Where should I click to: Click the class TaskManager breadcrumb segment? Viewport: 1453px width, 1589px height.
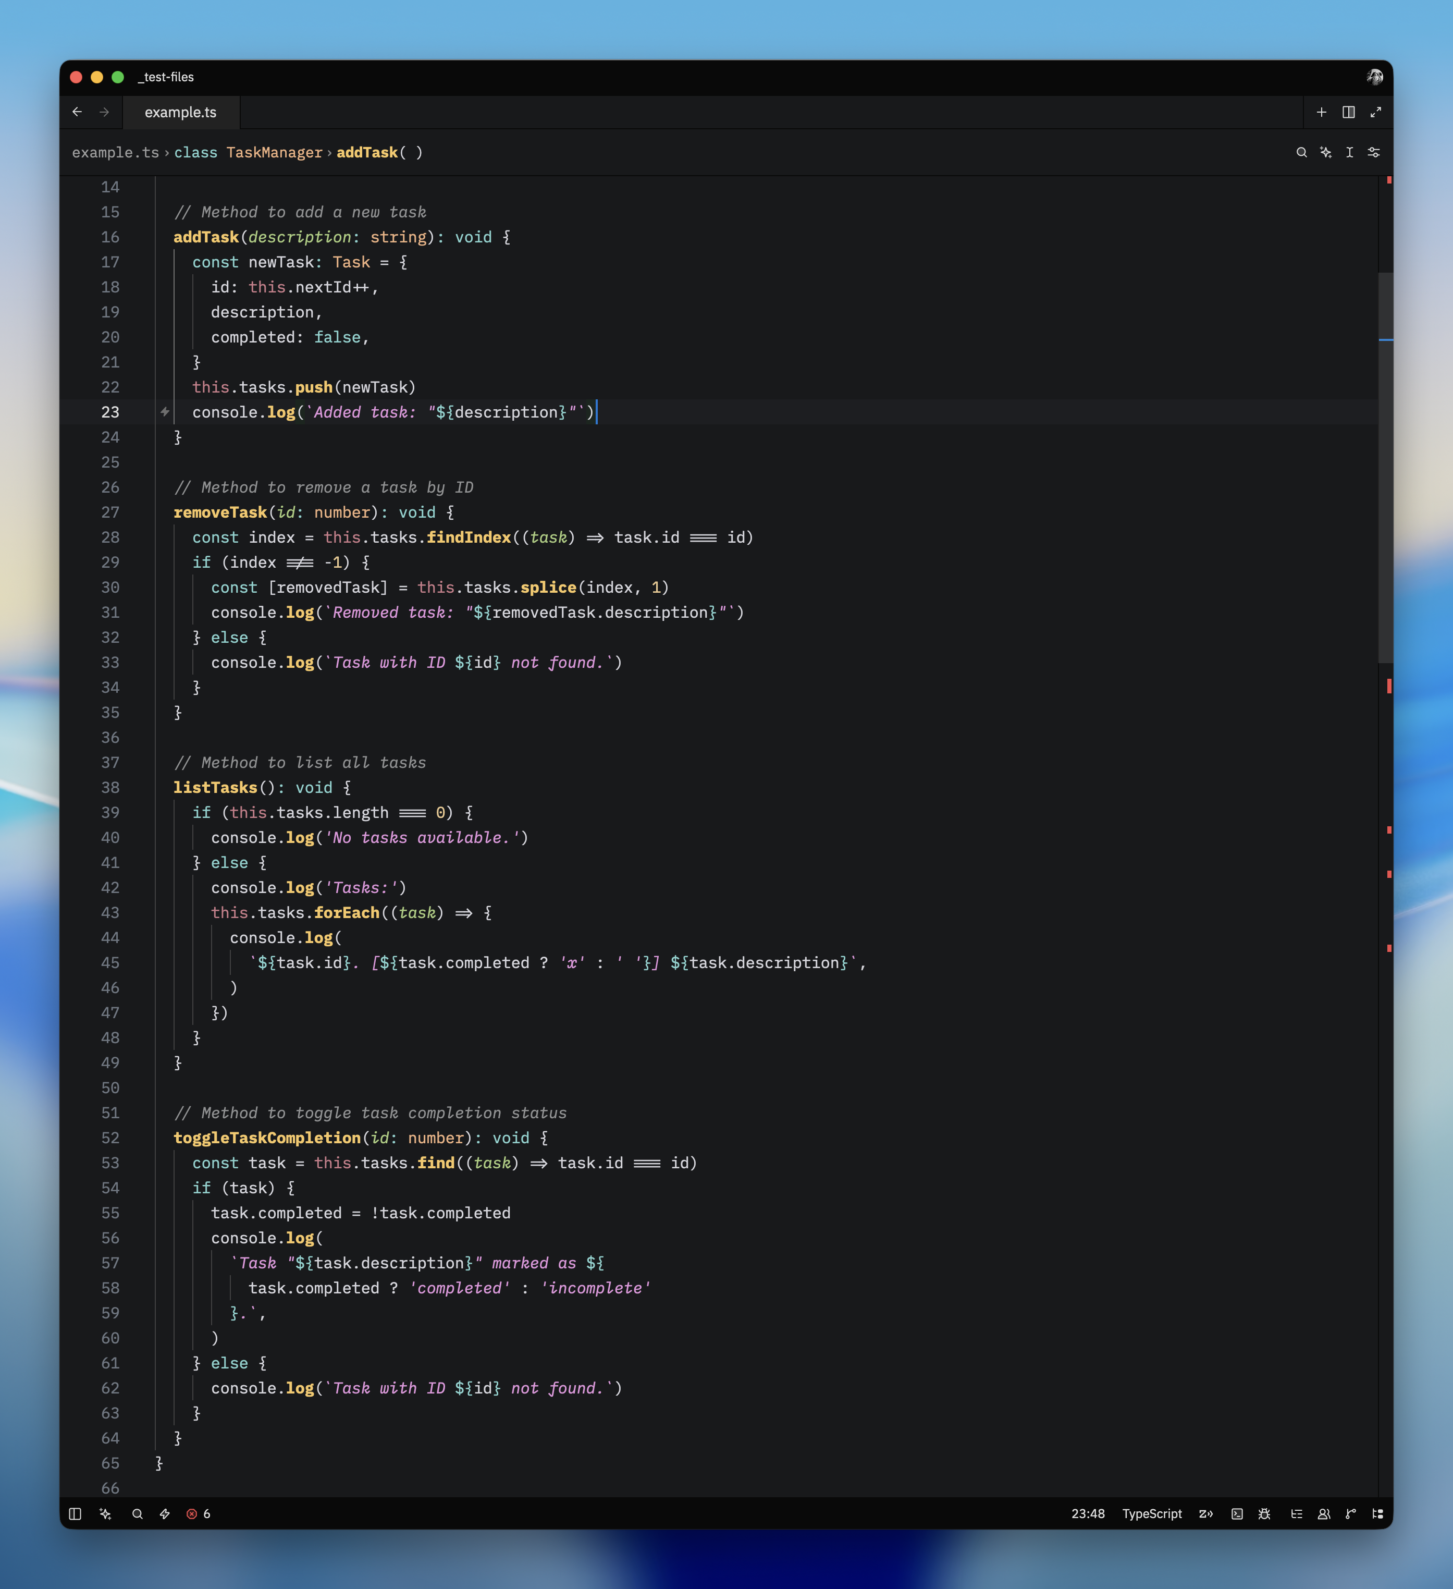[248, 152]
